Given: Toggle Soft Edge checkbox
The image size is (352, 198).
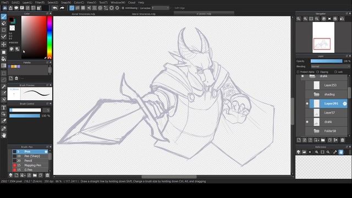Looking at the screenshot, I should tap(172, 8).
